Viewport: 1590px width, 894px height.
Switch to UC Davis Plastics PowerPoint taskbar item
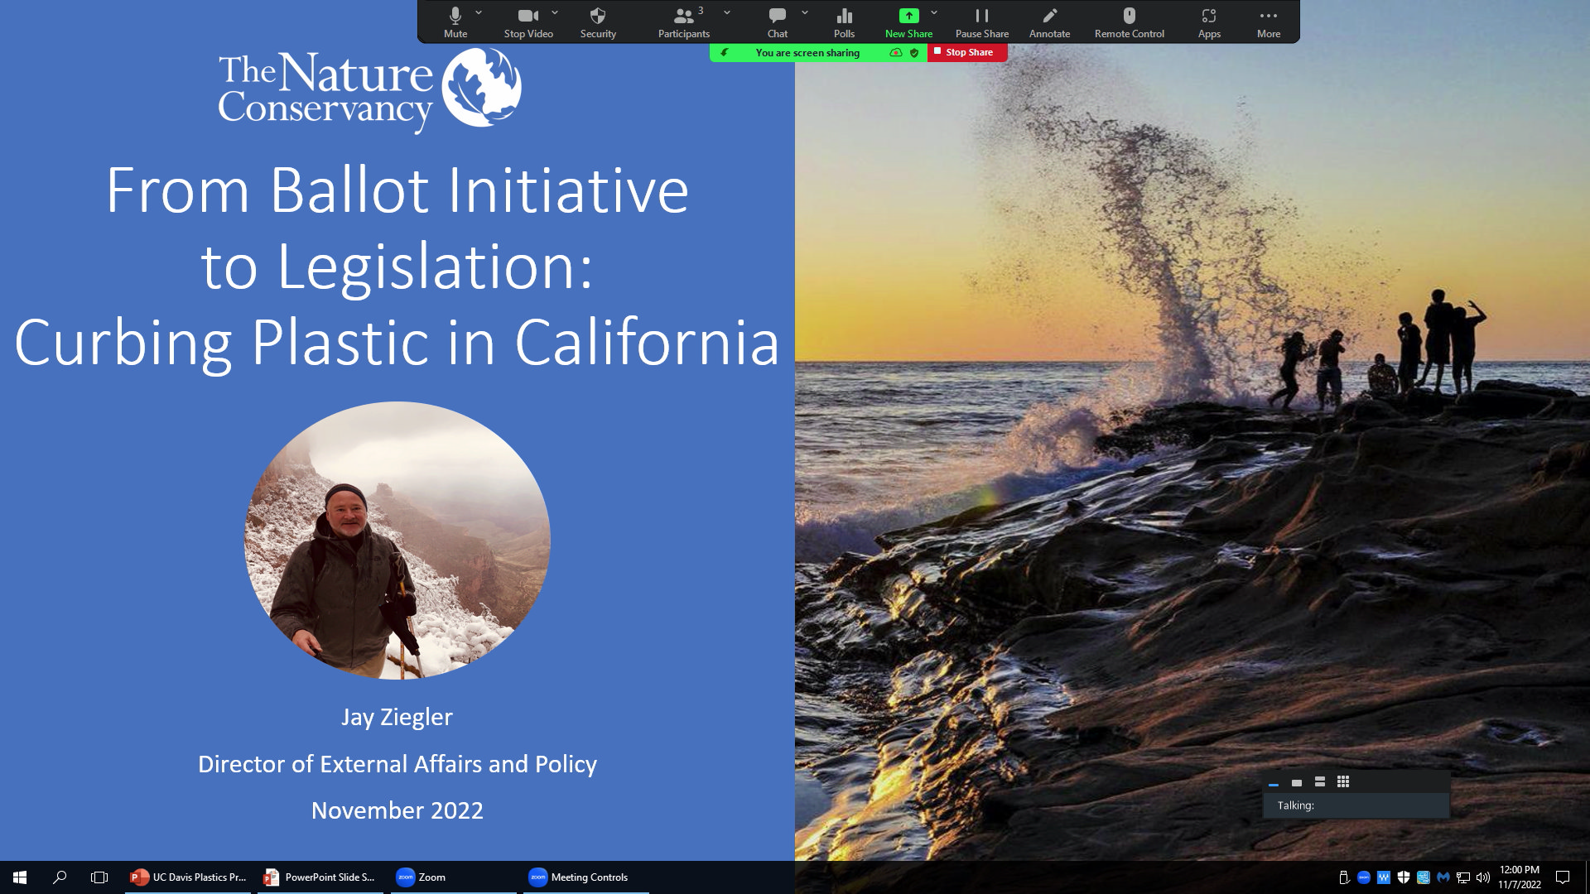coord(189,877)
